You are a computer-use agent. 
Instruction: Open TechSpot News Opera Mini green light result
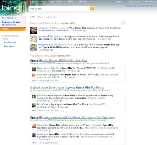[x=73, y=117]
